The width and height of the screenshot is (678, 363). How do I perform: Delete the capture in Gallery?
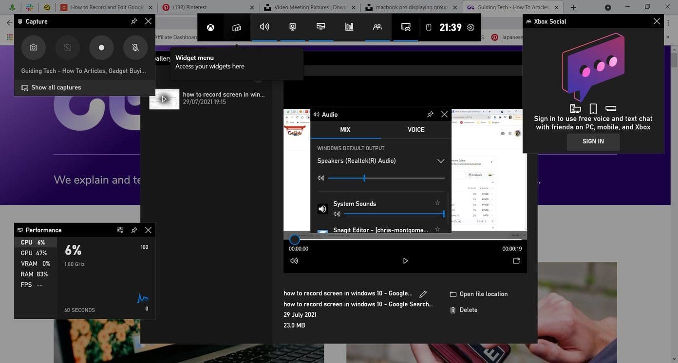point(464,310)
